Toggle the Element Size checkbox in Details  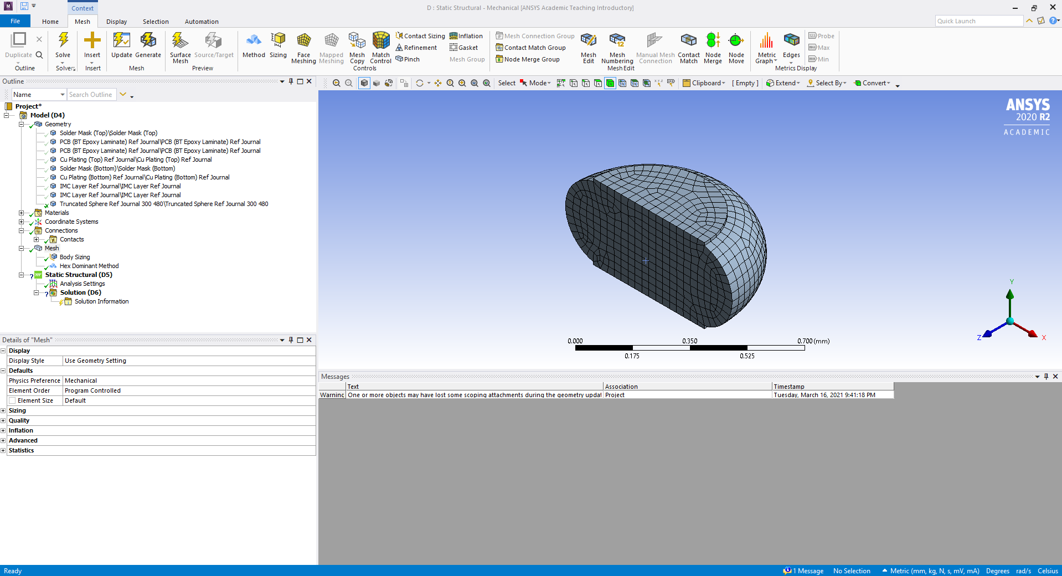[12, 400]
